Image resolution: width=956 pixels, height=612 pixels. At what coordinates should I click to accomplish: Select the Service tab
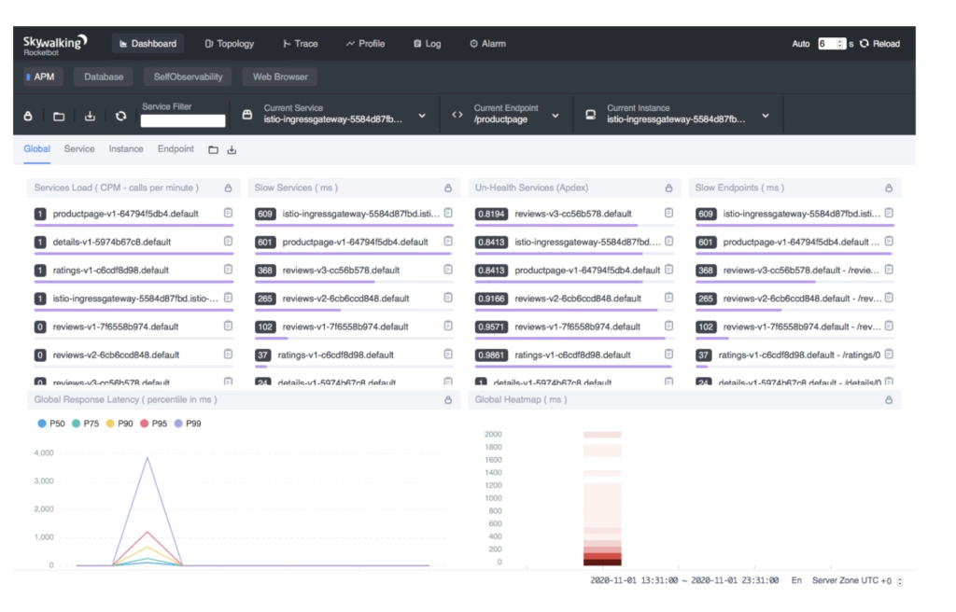79,149
